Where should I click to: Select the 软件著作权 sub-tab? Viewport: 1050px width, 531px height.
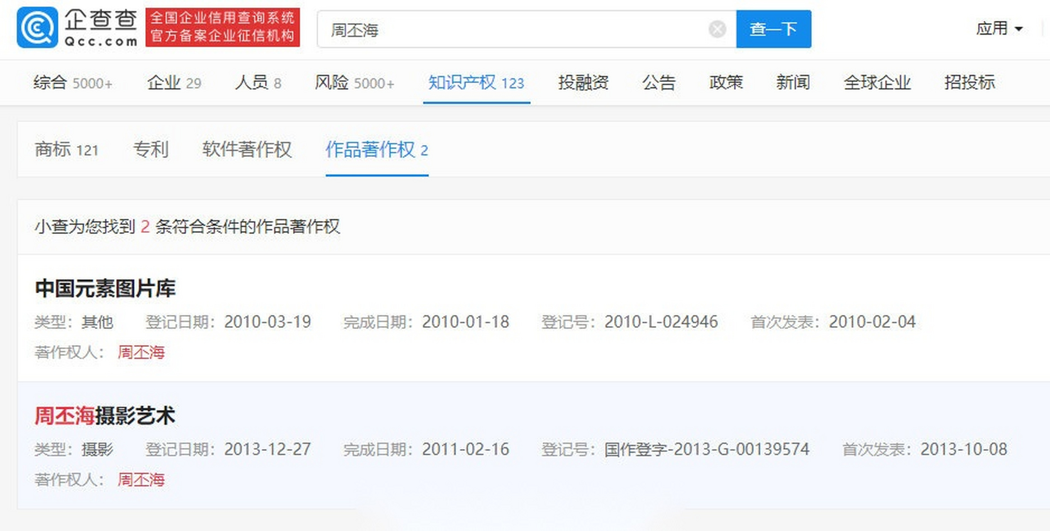pos(247,149)
